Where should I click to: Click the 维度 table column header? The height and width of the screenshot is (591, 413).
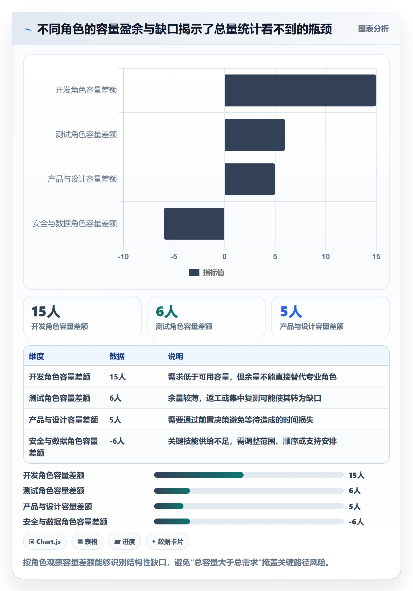coord(37,356)
